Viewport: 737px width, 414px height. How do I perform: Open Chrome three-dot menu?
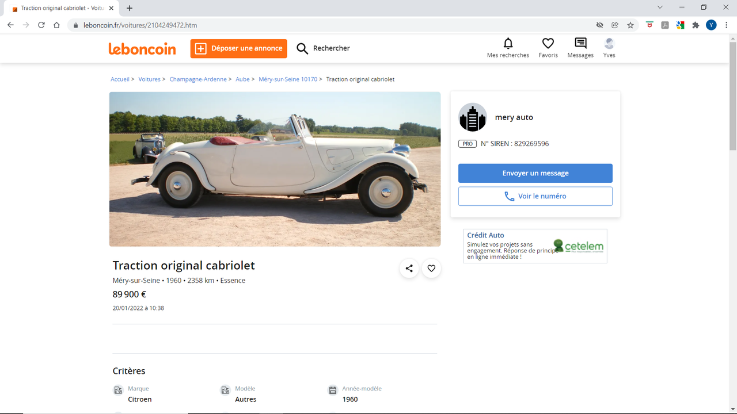(727, 25)
